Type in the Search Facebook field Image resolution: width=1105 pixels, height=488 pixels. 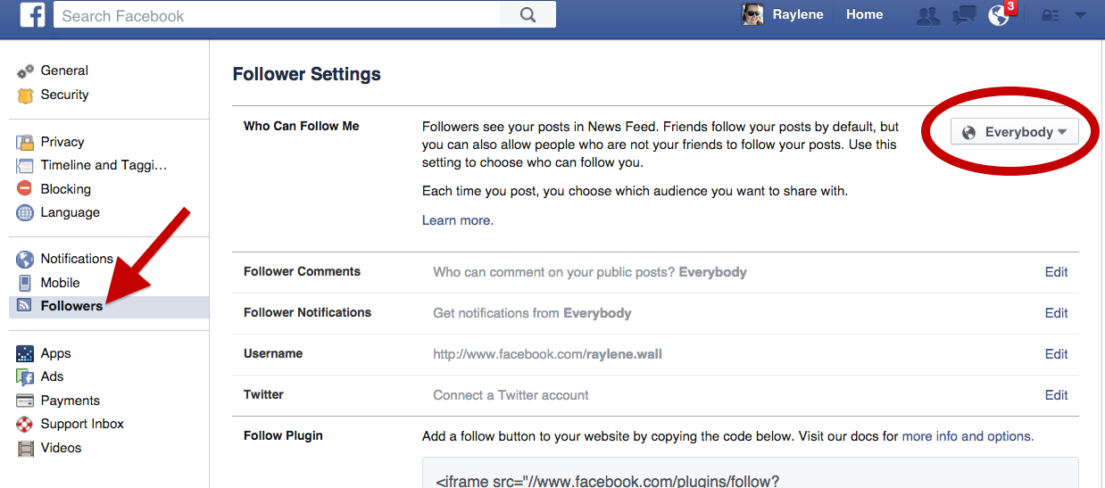point(277,15)
